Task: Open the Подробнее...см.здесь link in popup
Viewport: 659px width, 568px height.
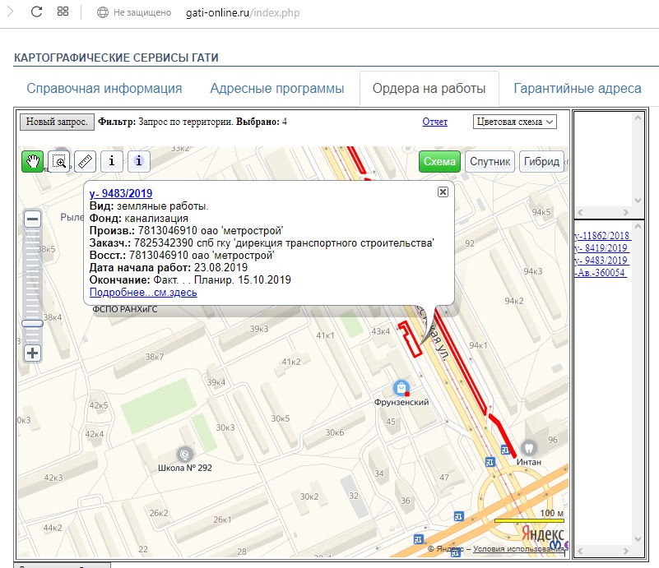Action: pos(142,293)
